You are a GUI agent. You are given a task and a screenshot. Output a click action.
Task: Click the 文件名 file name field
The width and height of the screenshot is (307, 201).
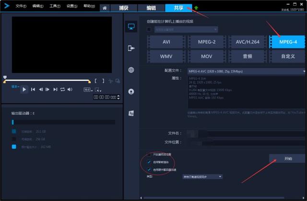click(246, 134)
